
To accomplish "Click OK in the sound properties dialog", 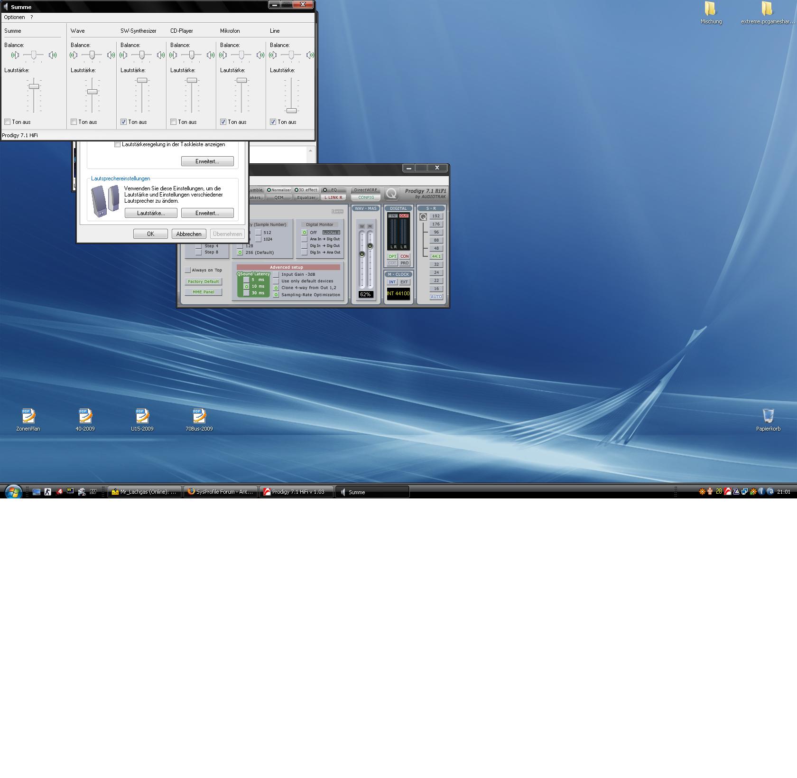I will point(150,234).
